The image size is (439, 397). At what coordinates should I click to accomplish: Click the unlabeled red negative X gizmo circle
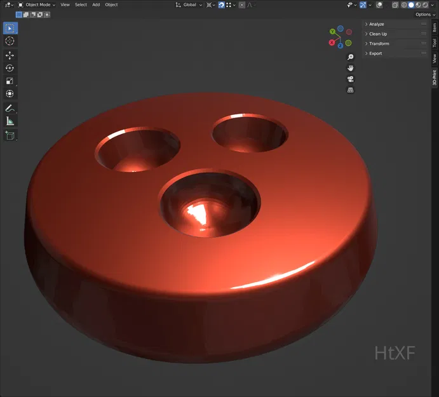coord(349,32)
